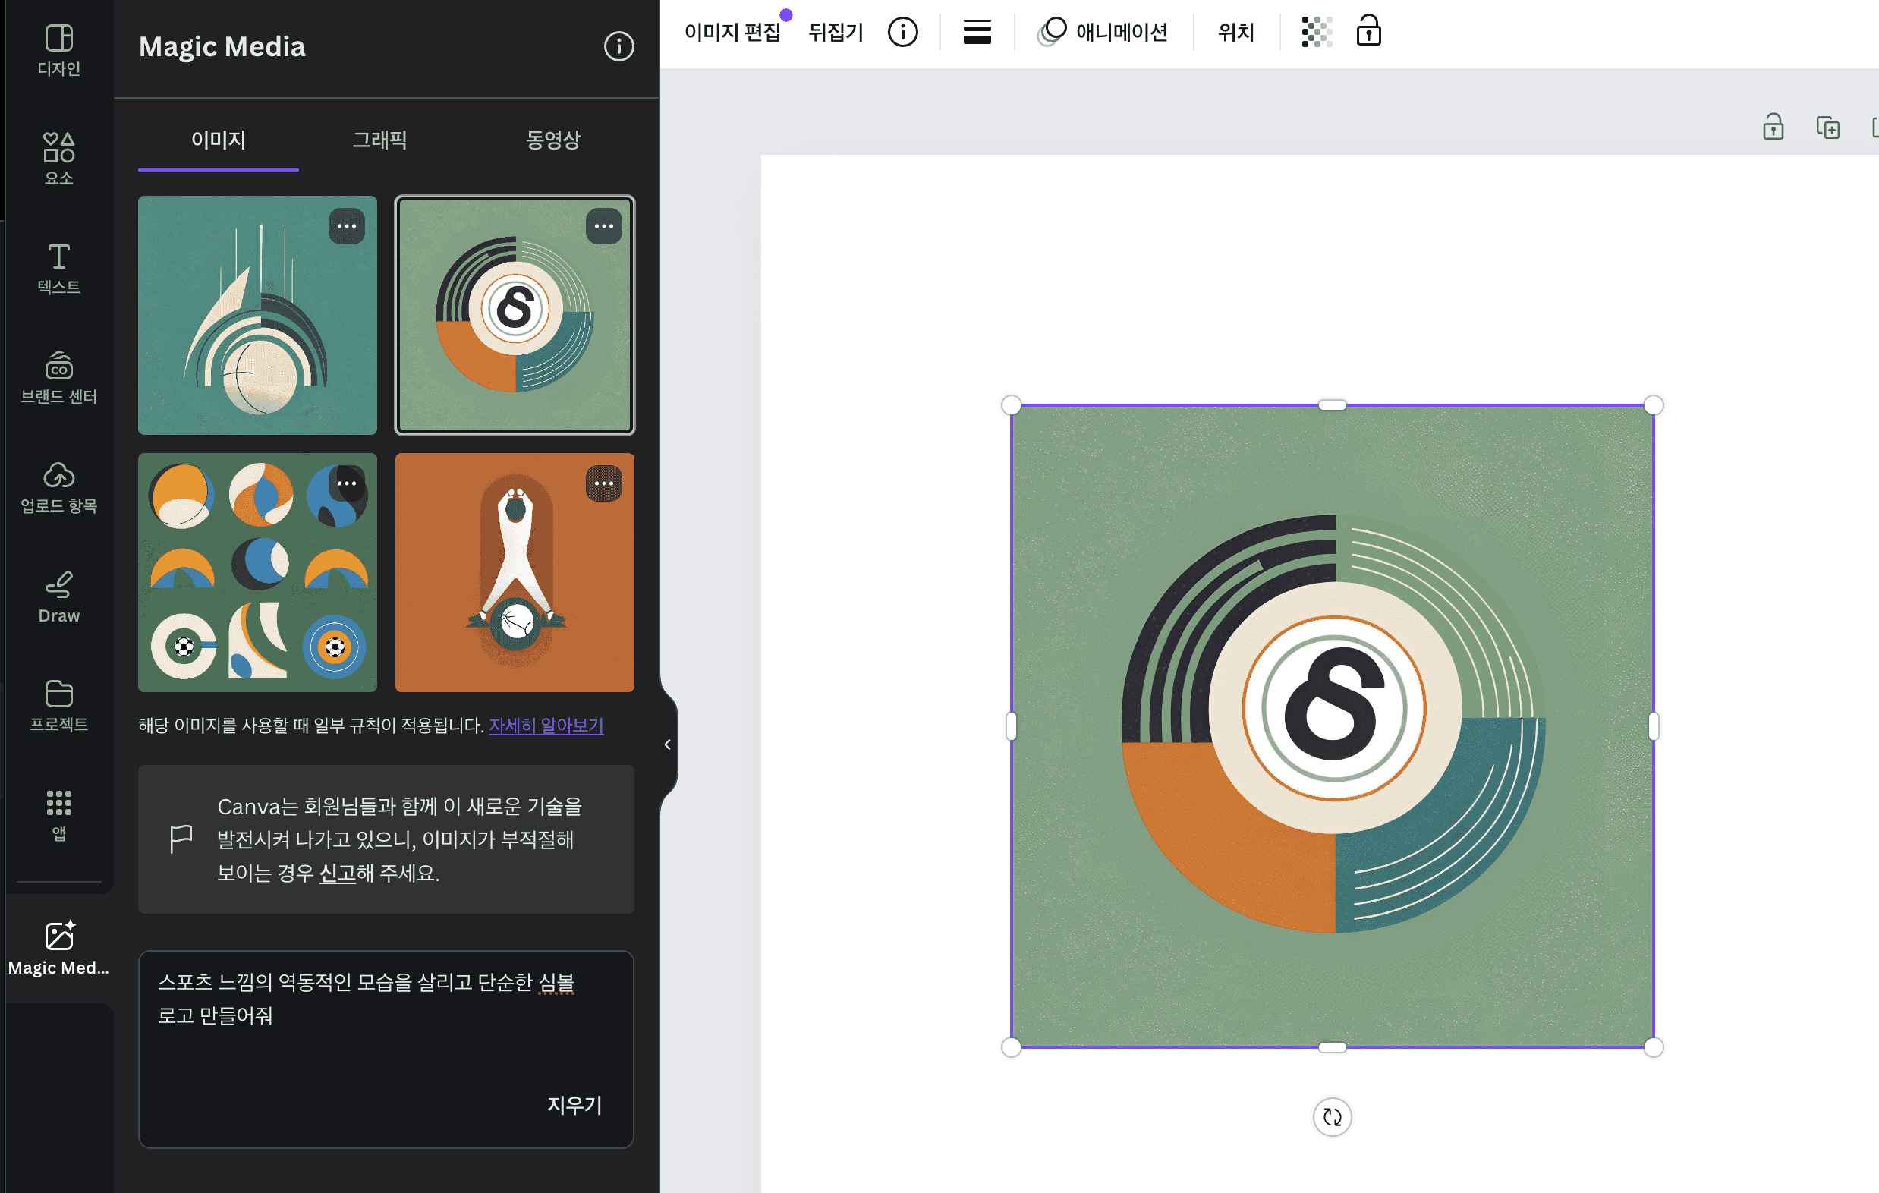The width and height of the screenshot is (1879, 1193).
Task: Select the 텍스트 text tool
Action: (x=58, y=268)
